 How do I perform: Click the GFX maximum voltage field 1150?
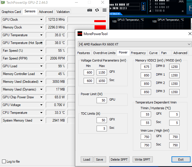click(x=102, y=72)
